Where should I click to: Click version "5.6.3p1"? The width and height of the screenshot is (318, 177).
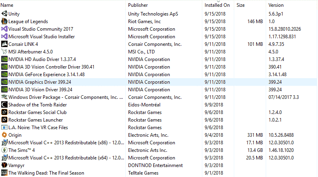(276, 14)
